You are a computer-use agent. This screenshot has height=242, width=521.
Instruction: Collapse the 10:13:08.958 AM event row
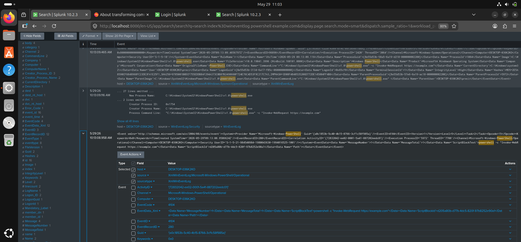[x=83, y=133]
